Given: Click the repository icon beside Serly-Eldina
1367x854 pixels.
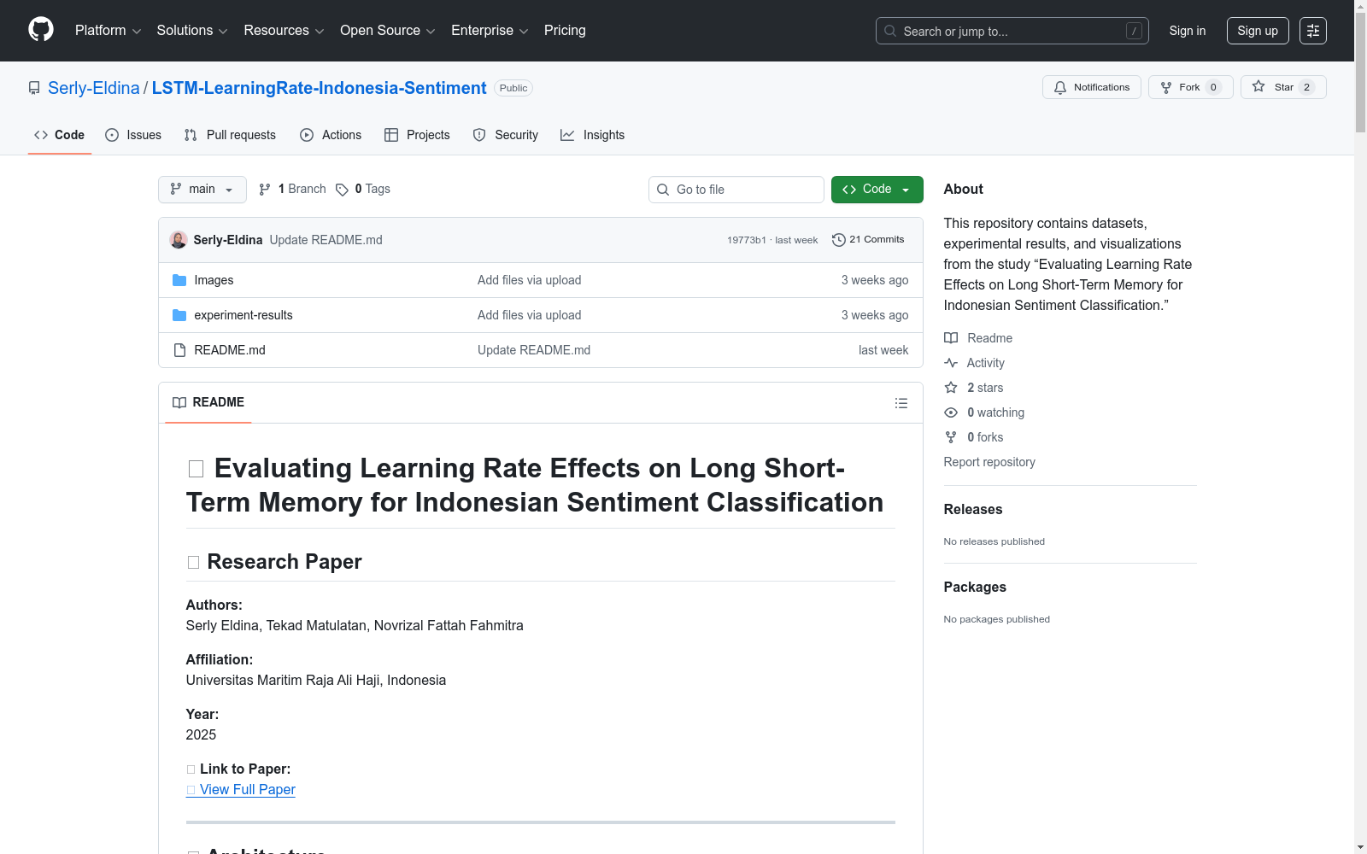Looking at the screenshot, I should pos(34,88).
